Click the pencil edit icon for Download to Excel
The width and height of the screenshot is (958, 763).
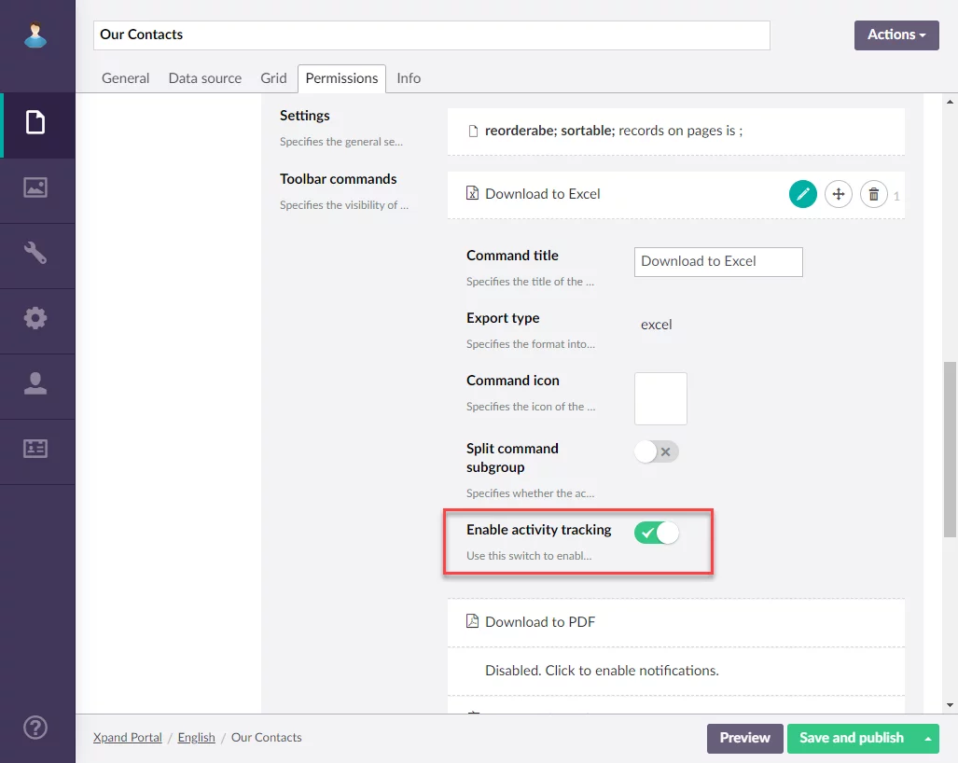[x=802, y=194]
